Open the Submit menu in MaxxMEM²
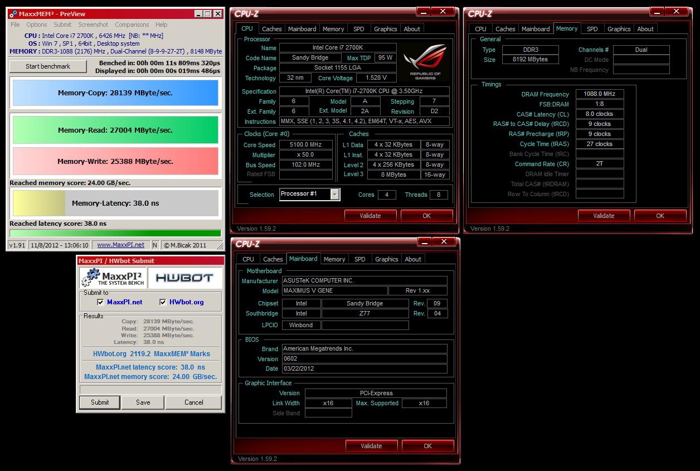700x471 pixels. (62, 25)
